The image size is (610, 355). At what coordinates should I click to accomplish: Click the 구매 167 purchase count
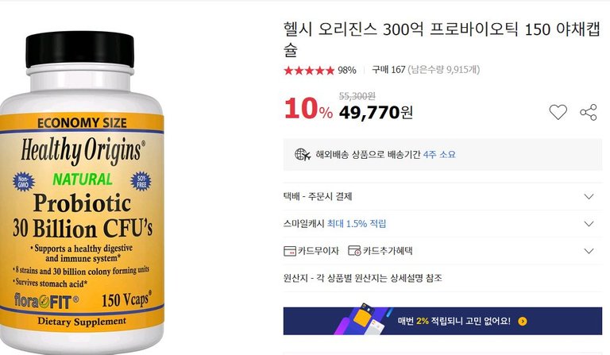(x=388, y=70)
